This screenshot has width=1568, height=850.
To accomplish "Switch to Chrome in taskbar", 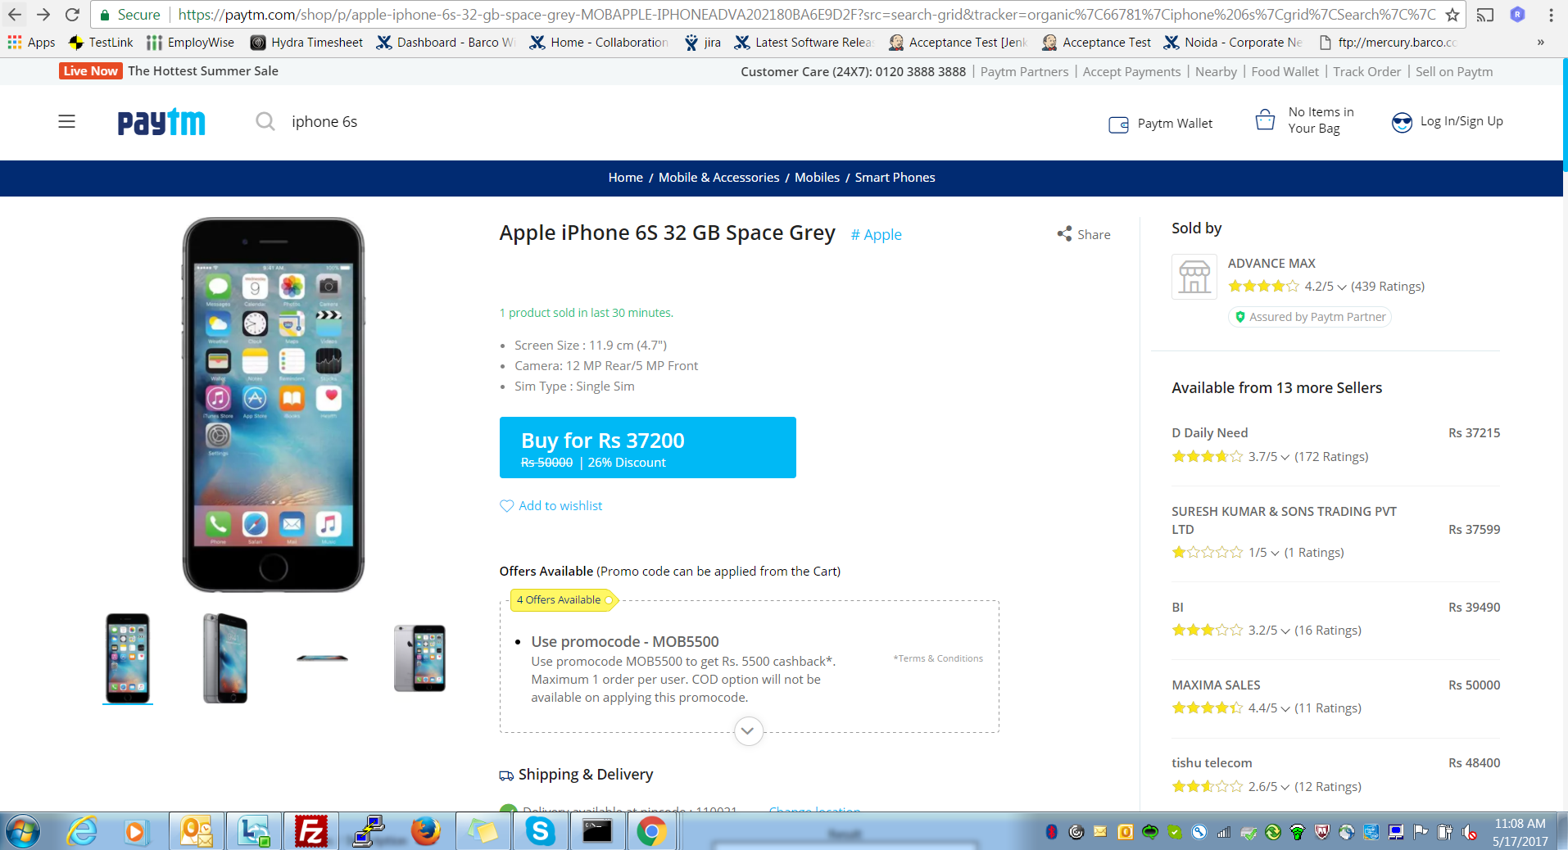I will pos(651,832).
